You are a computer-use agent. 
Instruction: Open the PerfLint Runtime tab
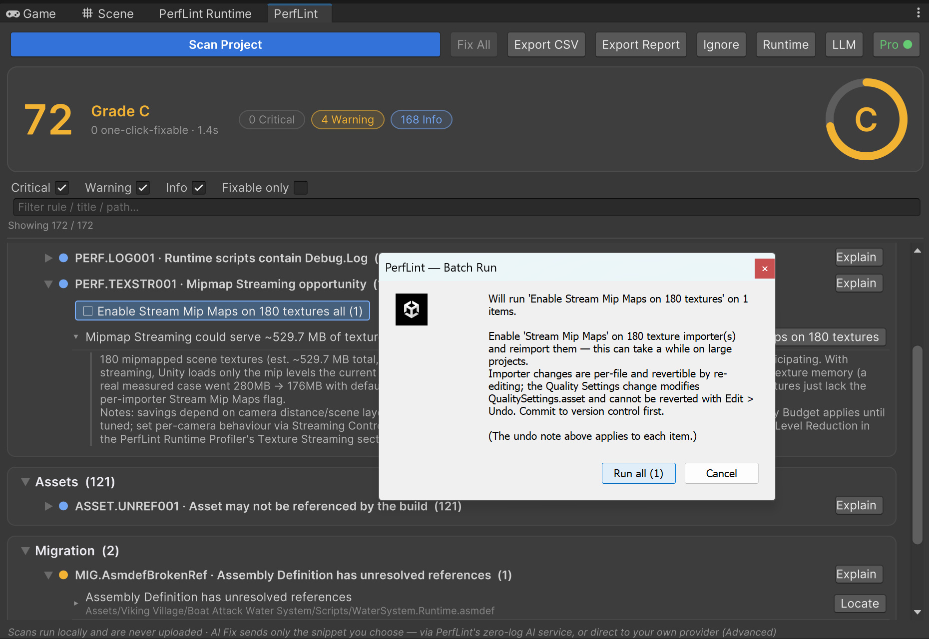tap(205, 13)
